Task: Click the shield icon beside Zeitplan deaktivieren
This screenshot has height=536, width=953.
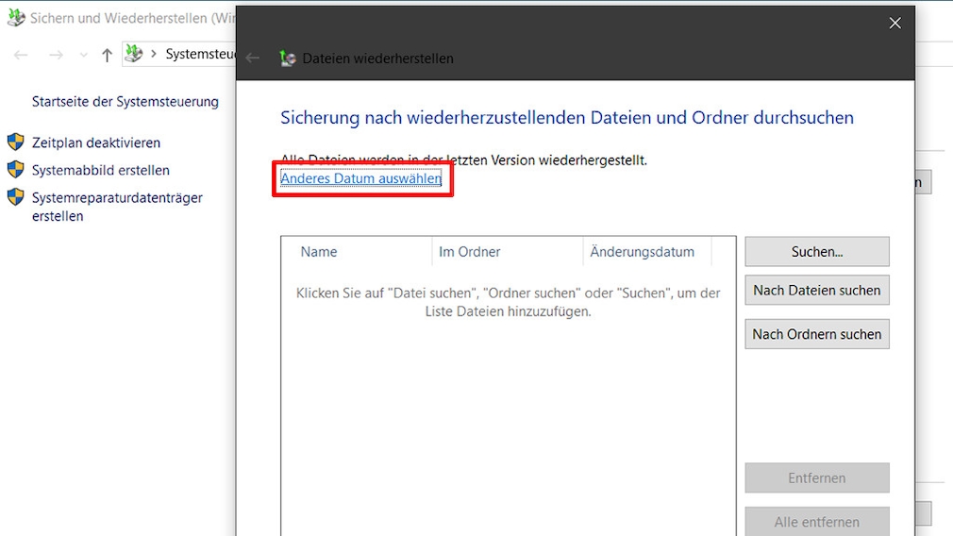Action: pos(16,142)
